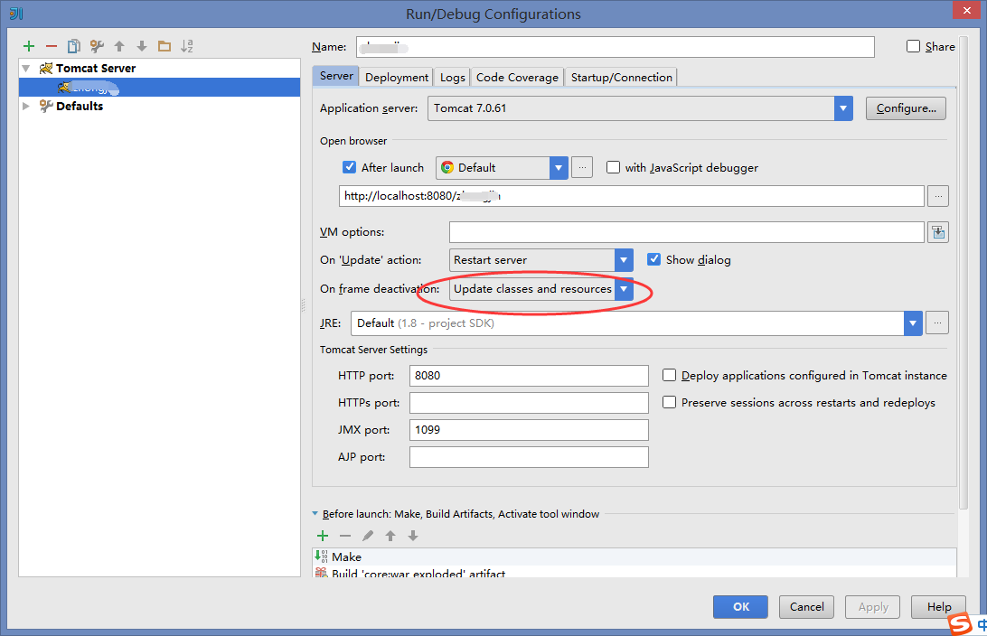987x636 pixels.
Task: Switch to the Logs tab
Action: click(x=453, y=78)
